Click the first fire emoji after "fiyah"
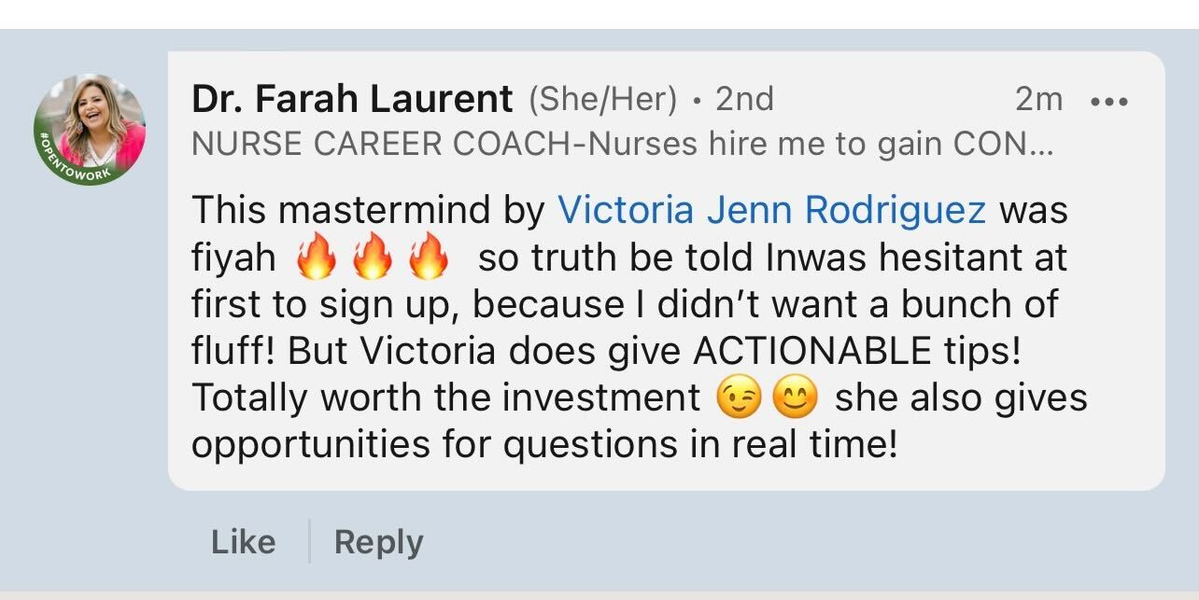 point(317,258)
